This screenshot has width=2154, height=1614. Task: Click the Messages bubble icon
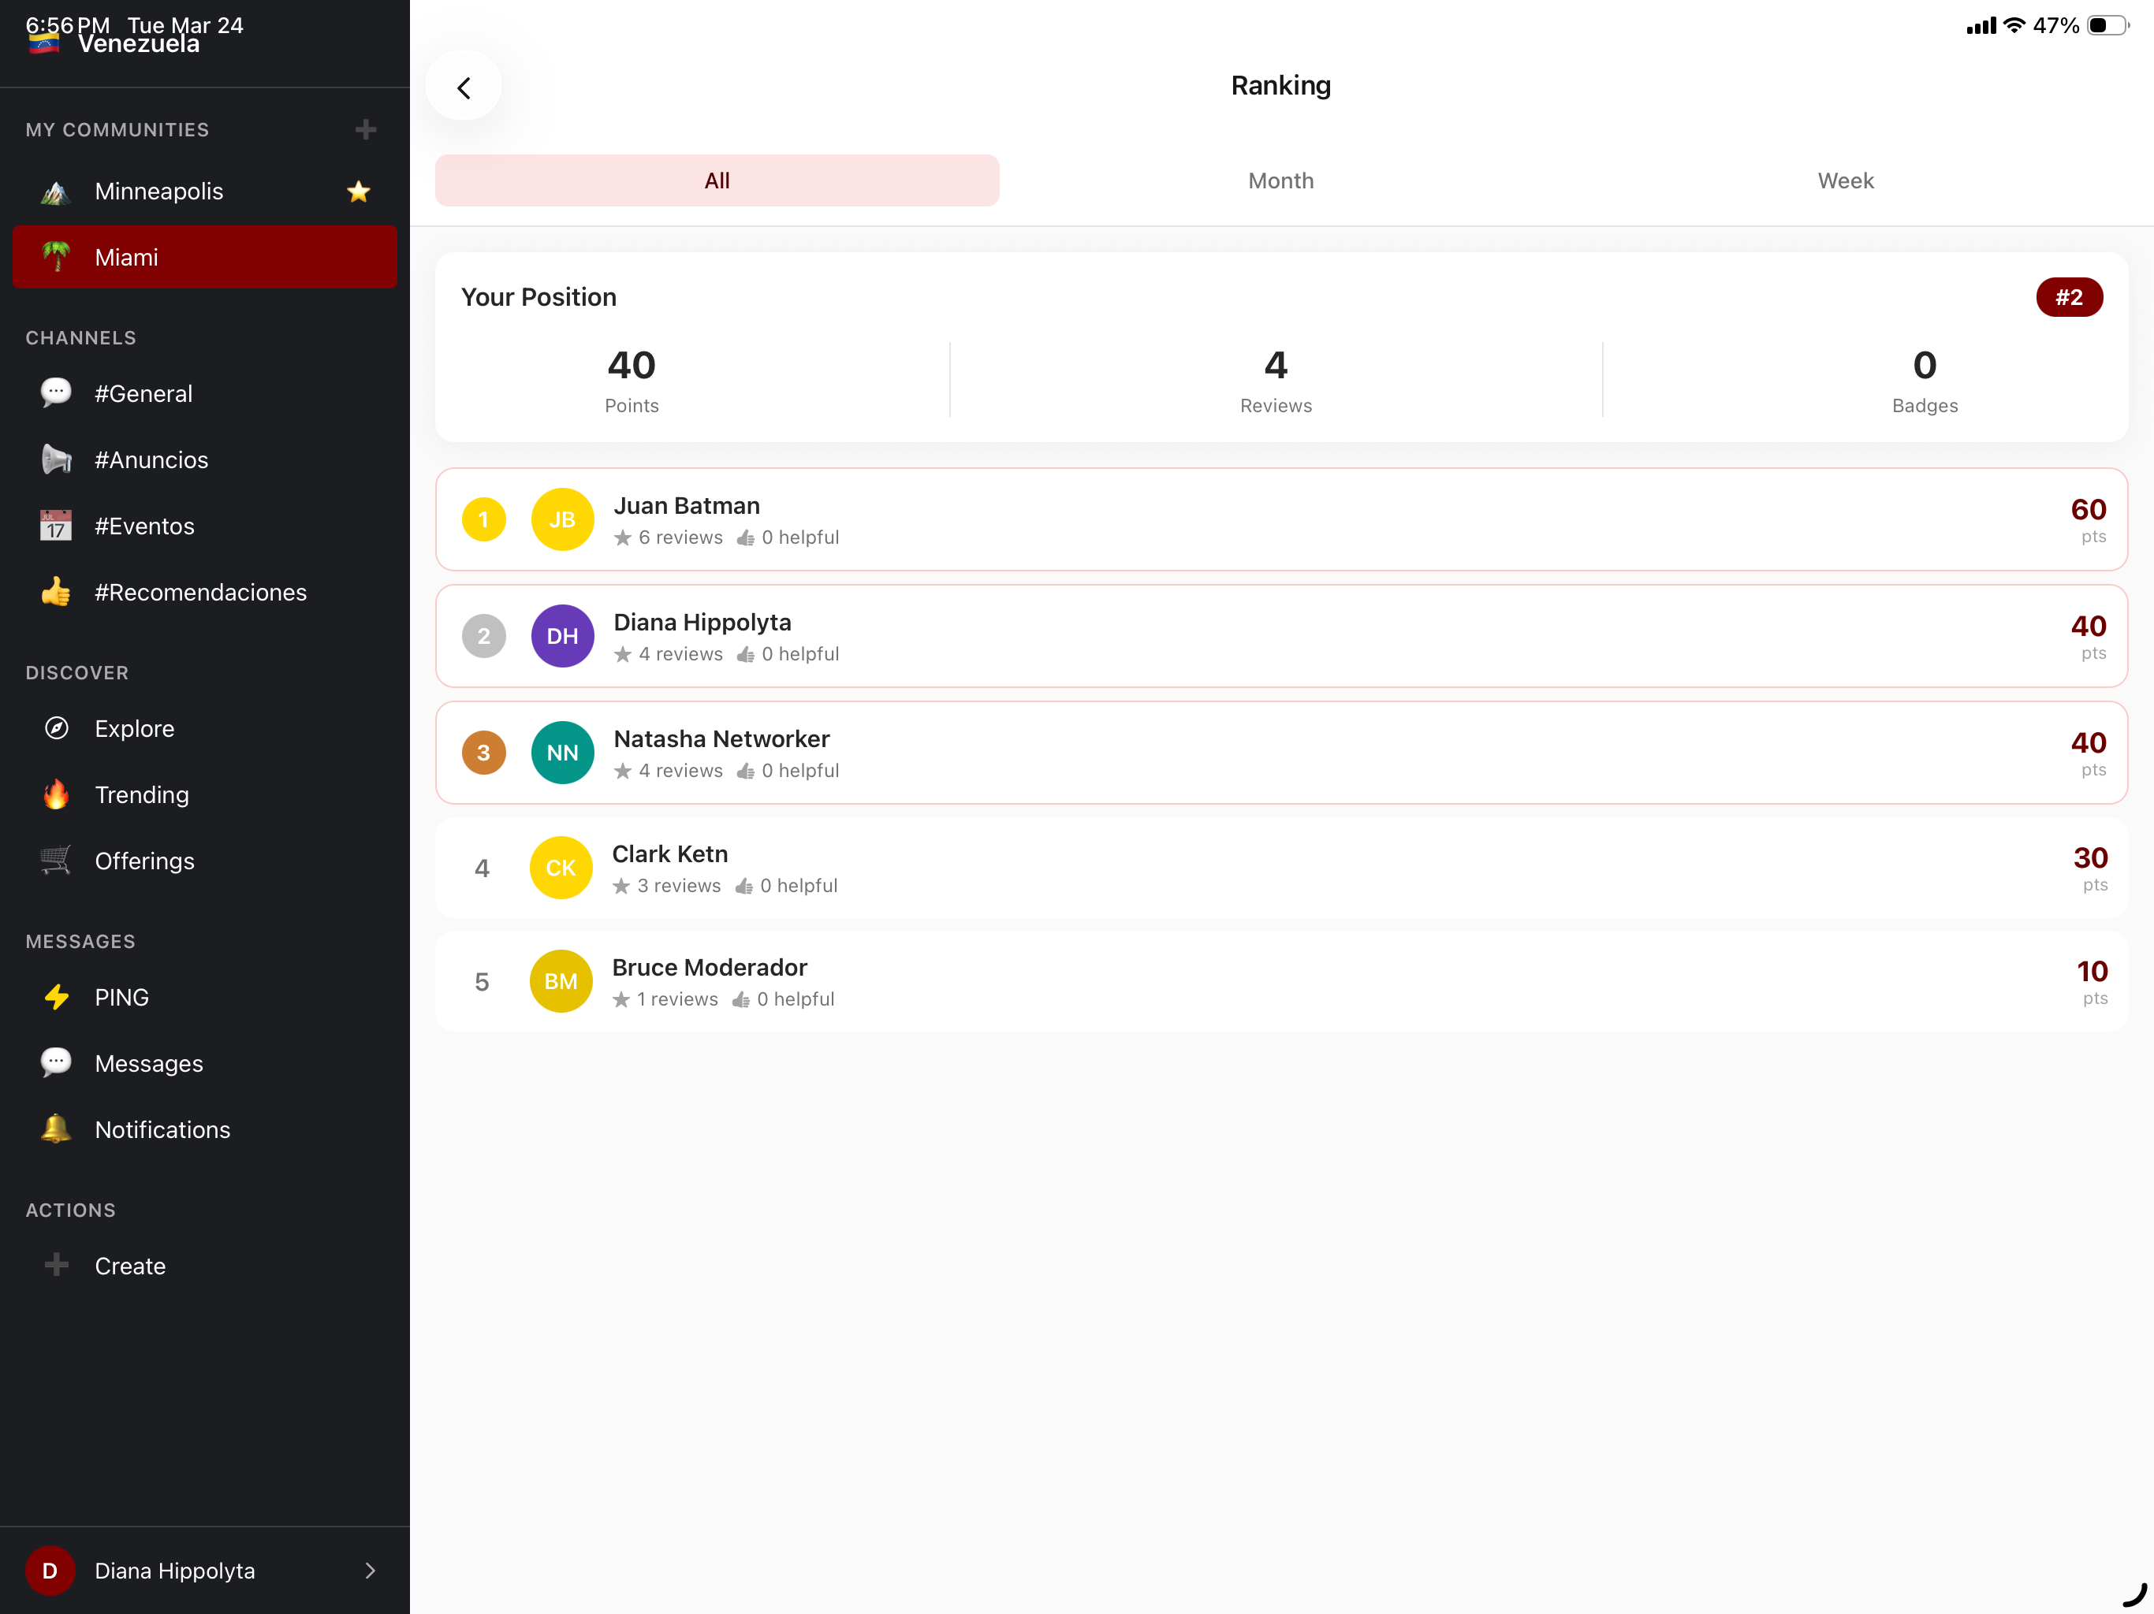click(55, 1063)
